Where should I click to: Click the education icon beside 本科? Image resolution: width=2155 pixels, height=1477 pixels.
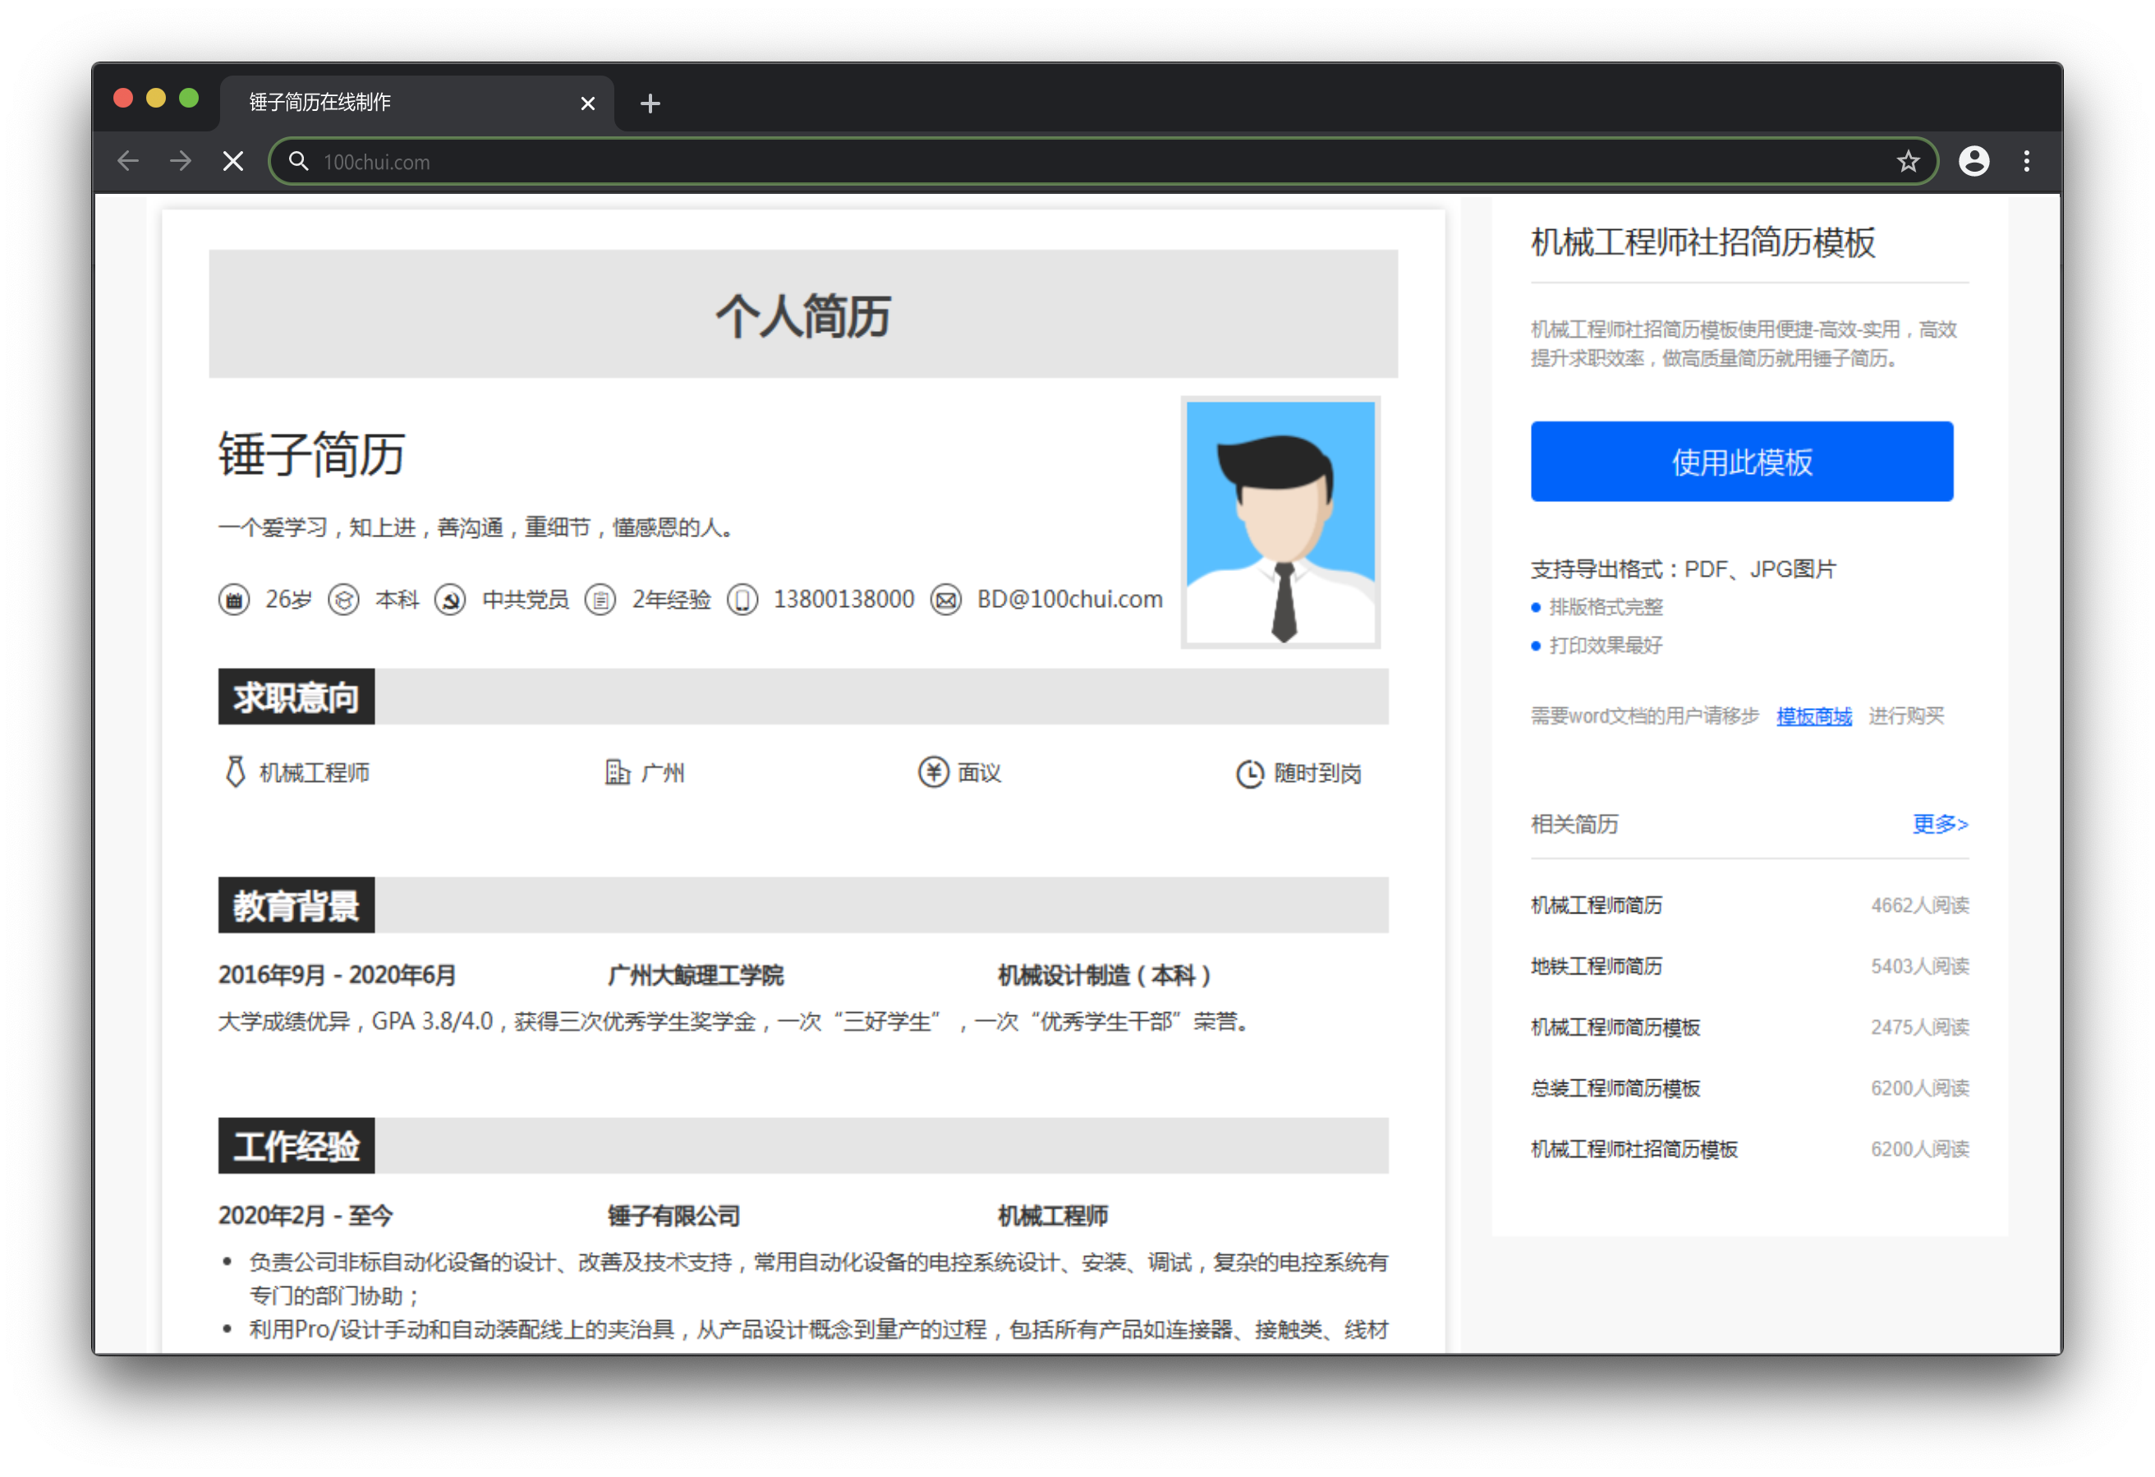(343, 600)
